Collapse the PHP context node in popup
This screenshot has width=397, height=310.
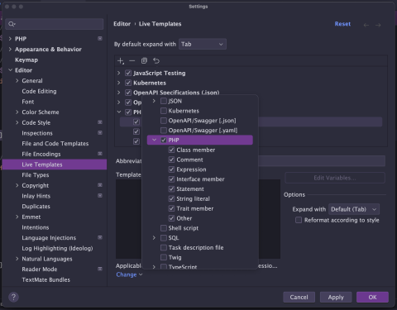click(x=155, y=140)
